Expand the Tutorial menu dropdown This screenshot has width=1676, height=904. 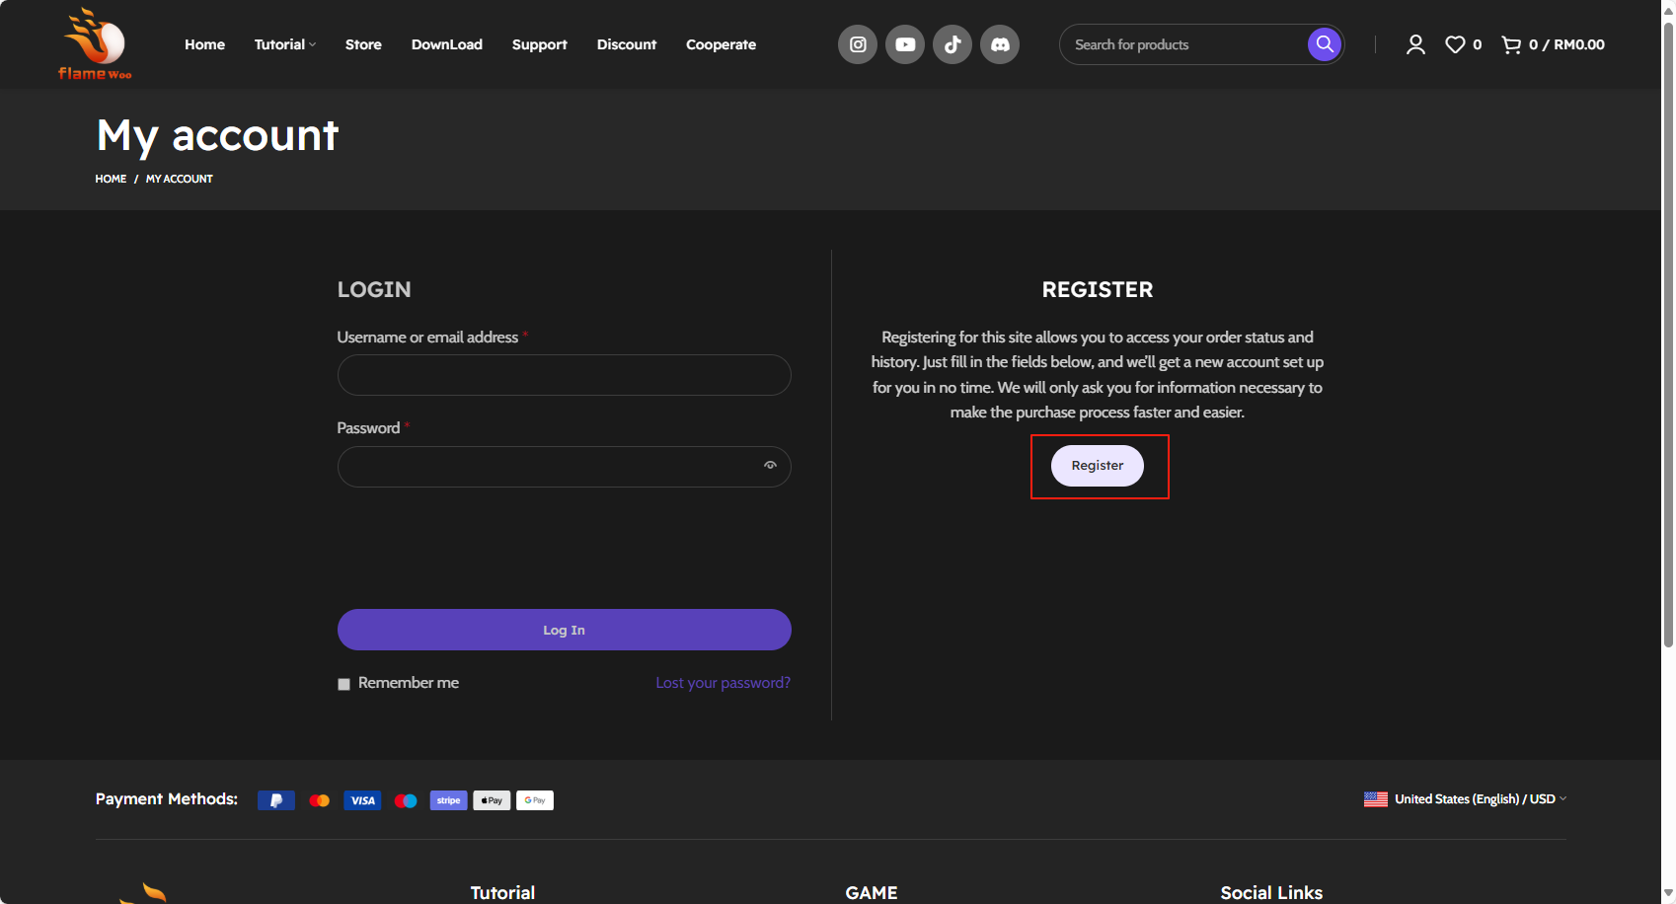click(284, 44)
